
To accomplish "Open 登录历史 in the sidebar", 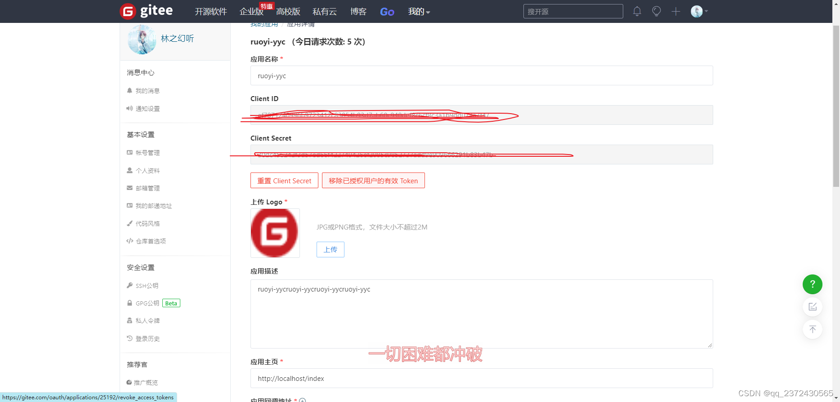I will pyautogui.click(x=147, y=339).
